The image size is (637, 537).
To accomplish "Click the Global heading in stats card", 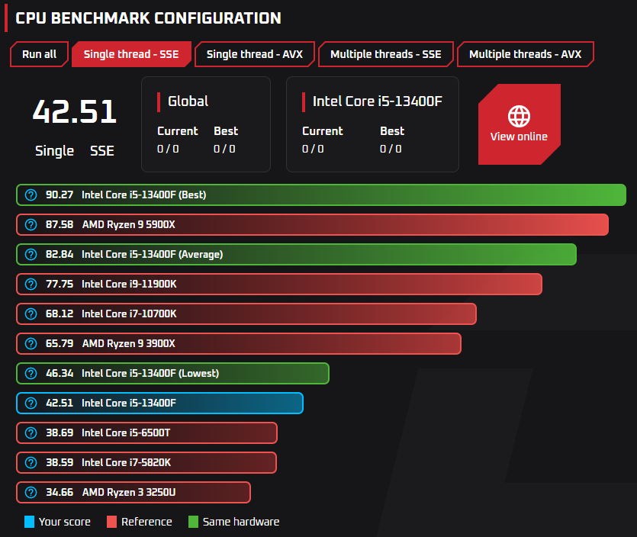I will (188, 101).
